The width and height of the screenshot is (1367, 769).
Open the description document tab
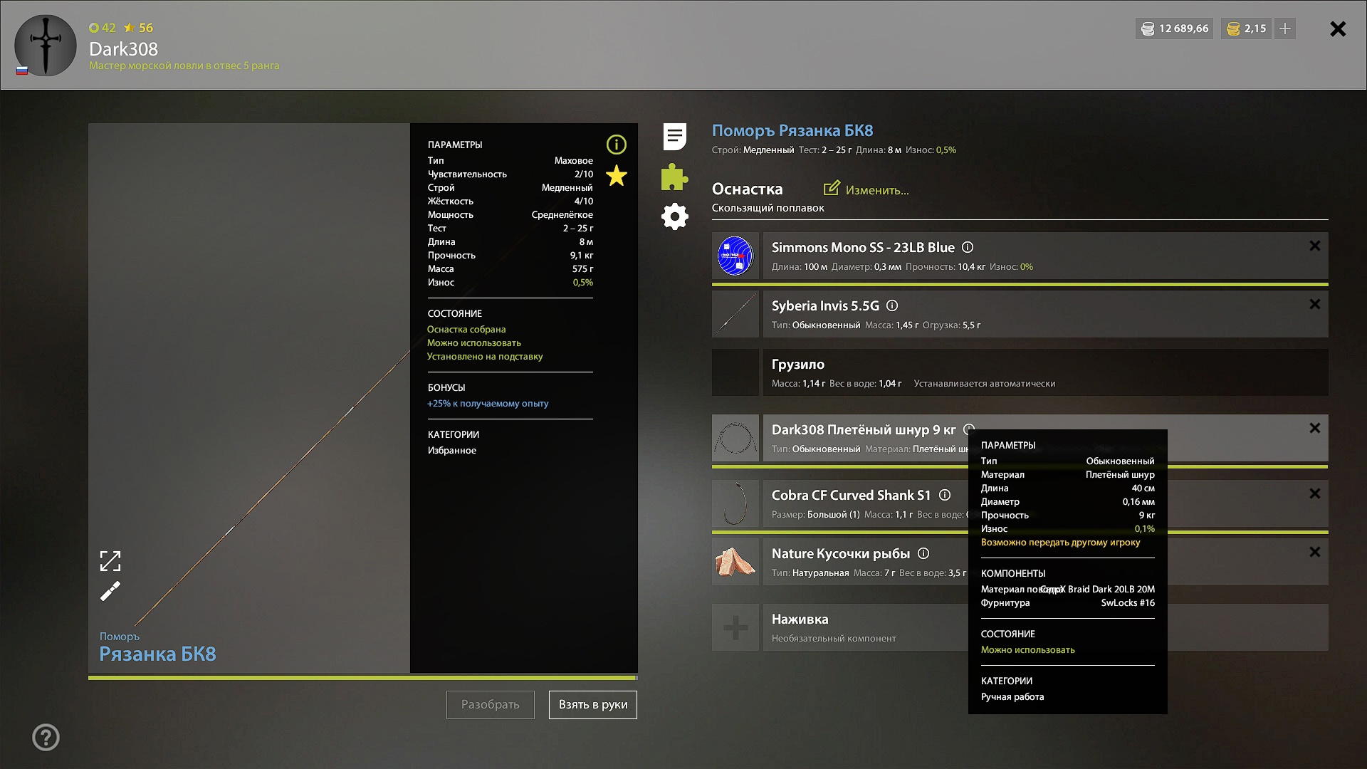(x=675, y=136)
